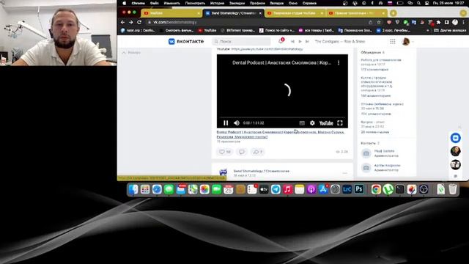Viewport: 469px width, 264px height.
Task: Play the VK header music track
Action: (x=300, y=42)
